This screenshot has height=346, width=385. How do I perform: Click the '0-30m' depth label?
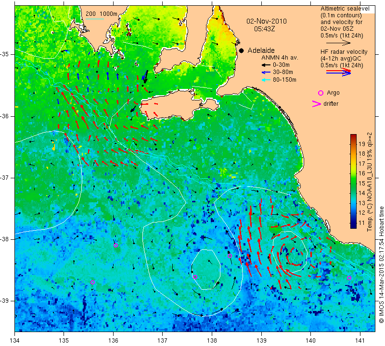[281, 65]
